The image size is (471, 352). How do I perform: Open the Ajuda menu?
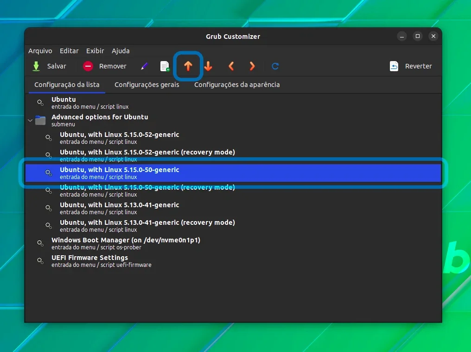click(121, 51)
